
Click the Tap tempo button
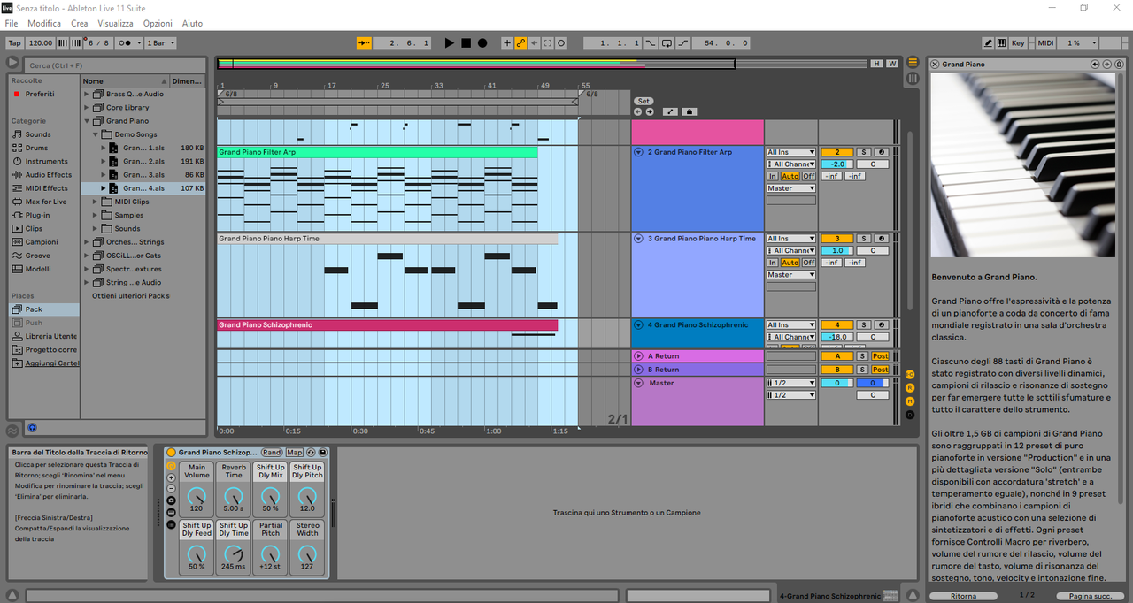click(14, 42)
